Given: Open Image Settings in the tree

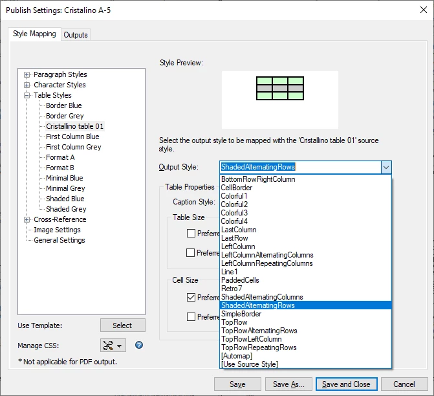Looking at the screenshot, I should 57,230.
